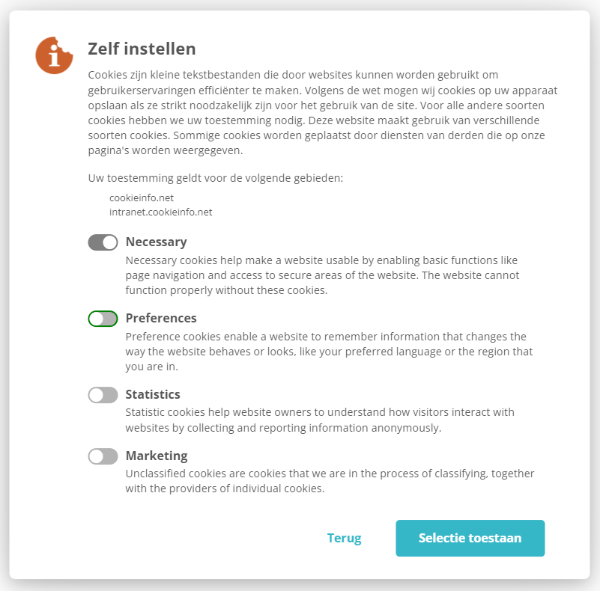This screenshot has height=591, width=600.
Task: Turn on the Statistics cookies switch
Action: (103, 395)
